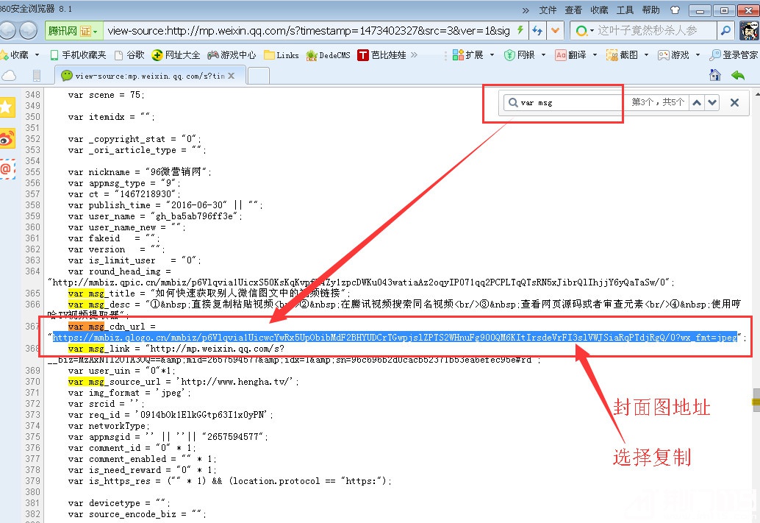This screenshot has height=523, width=760.
Task: Click the address bar URL field
Action: [x=309, y=31]
